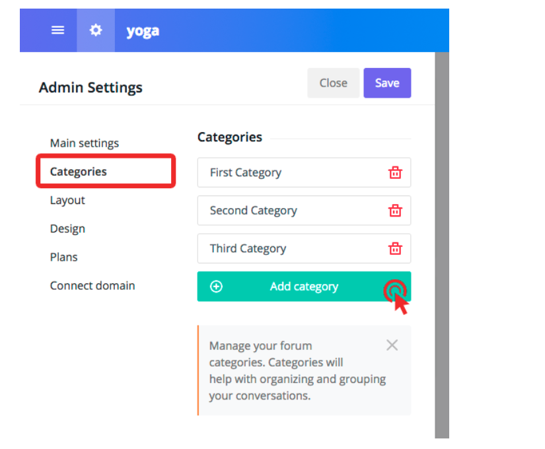
Task: Select the Categories menu item
Action: point(79,172)
